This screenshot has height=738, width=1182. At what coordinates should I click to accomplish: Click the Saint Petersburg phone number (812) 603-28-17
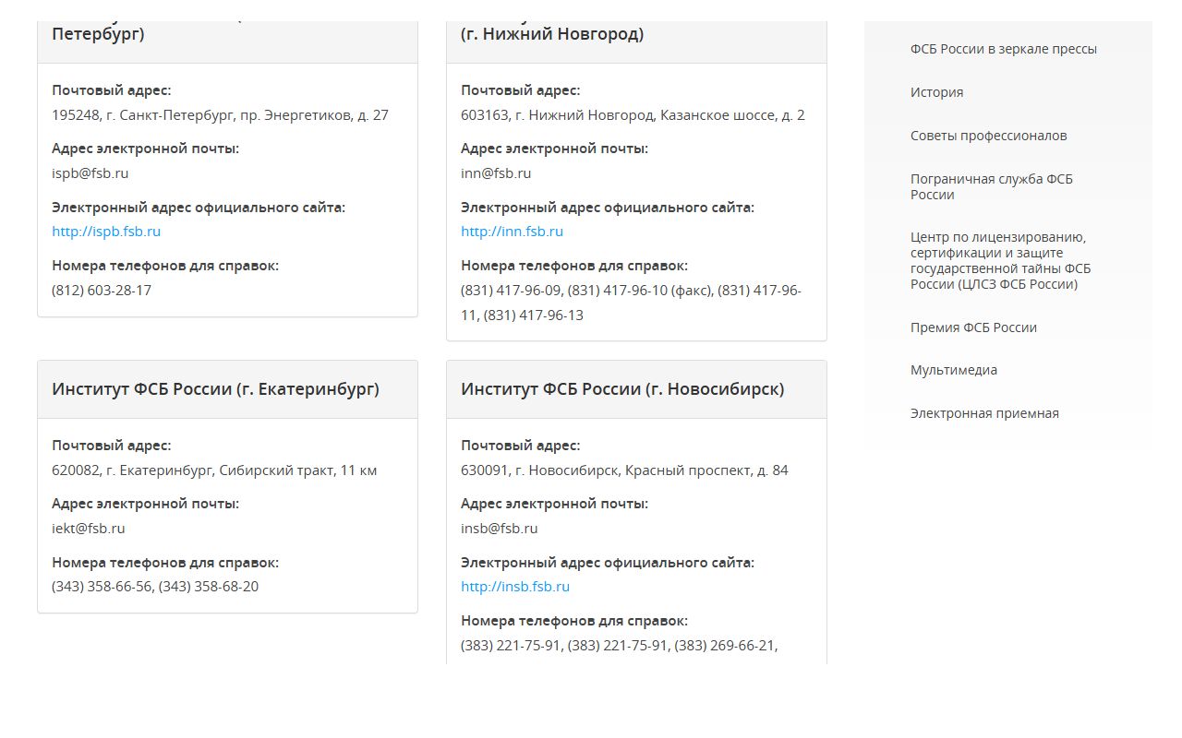coord(102,291)
